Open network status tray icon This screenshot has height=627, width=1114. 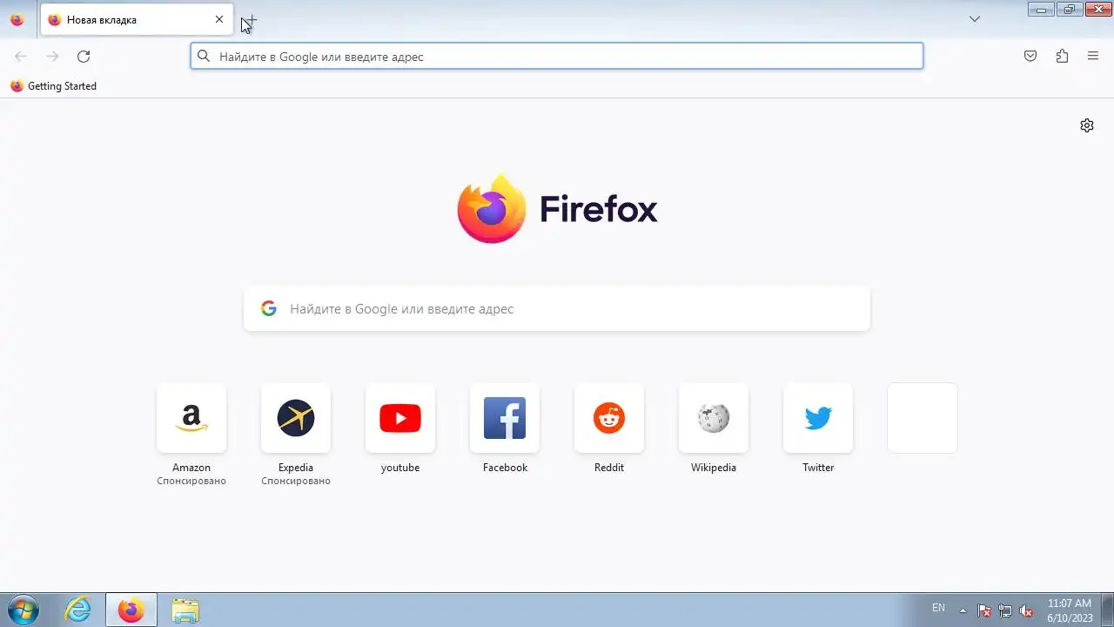tap(1005, 610)
